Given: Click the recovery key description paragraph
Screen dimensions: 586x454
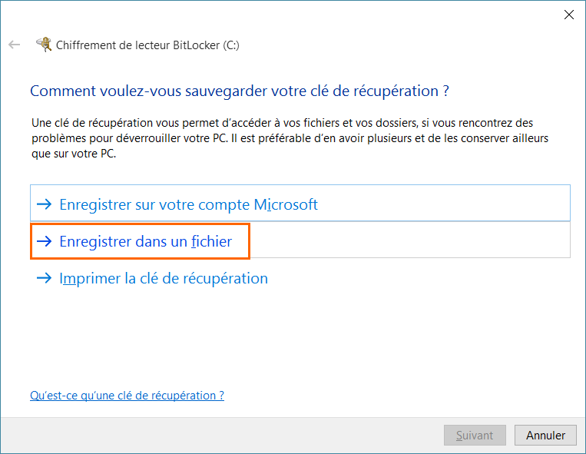Looking at the screenshot, I should point(292,138).
